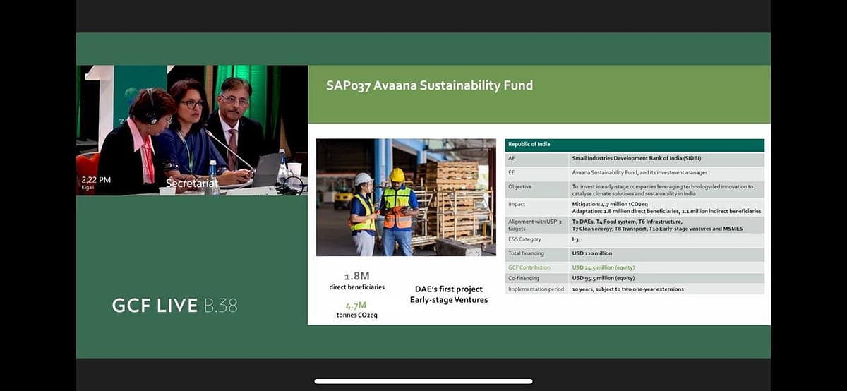Click the 2:22 PM Kigali time label

pyautogui.click(x=96, y=183)
